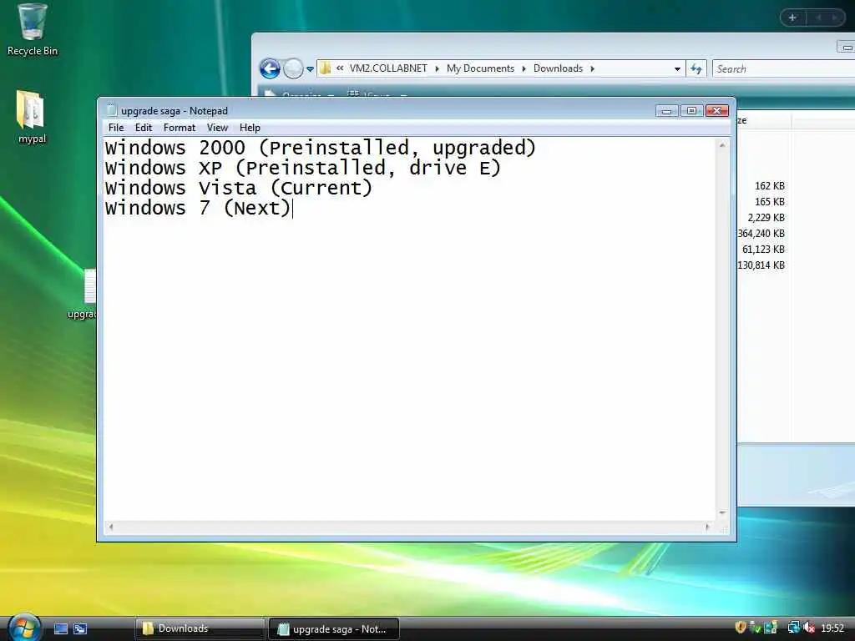Open Notepad Edit menu
855x641 pixels.
click(x=144, y=128)
